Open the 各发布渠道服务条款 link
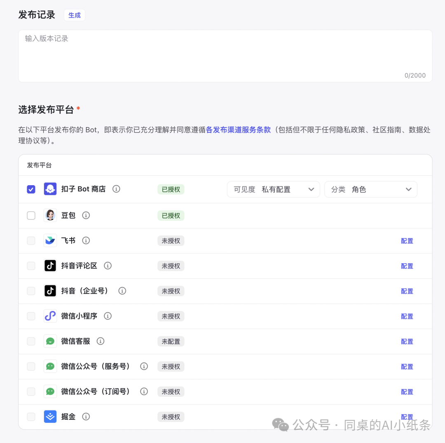Image resolution: width=445 pixels, height=443 pixels. pyautogui.click(x=238, y=130)
